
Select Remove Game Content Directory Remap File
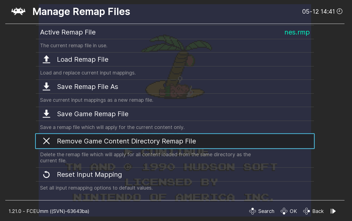coord(127,141)
